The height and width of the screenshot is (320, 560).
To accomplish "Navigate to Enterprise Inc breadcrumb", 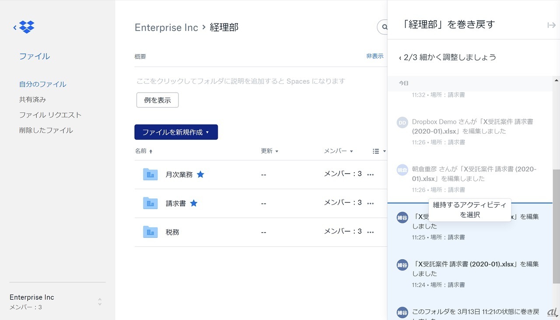I will pos(166,28).
